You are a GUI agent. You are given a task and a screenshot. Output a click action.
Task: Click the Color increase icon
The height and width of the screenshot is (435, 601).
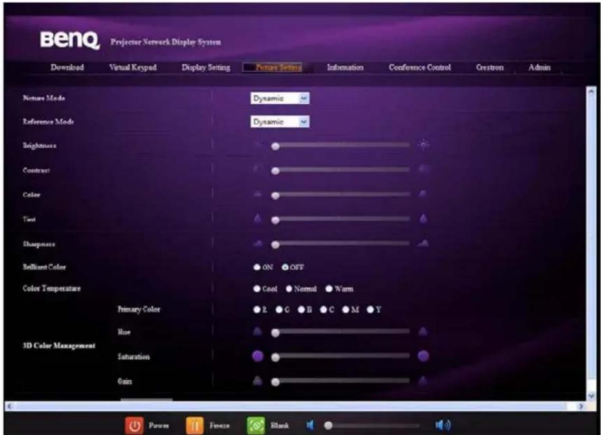(423, 194)
